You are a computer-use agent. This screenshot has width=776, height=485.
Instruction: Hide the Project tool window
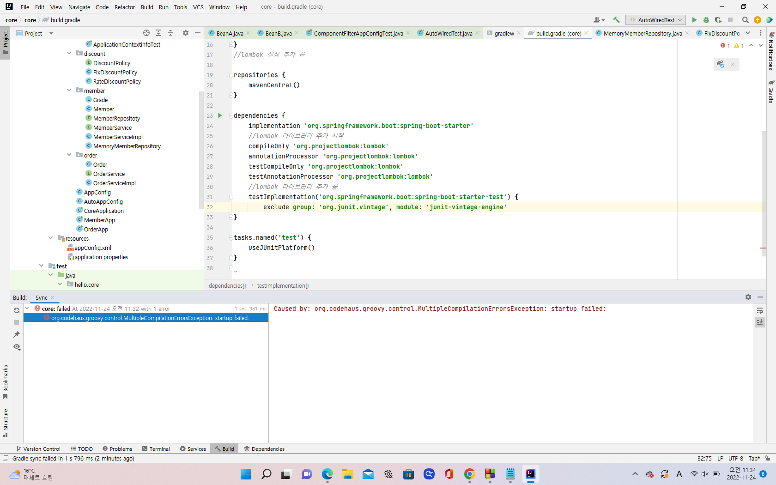click(x=198, y=33)
